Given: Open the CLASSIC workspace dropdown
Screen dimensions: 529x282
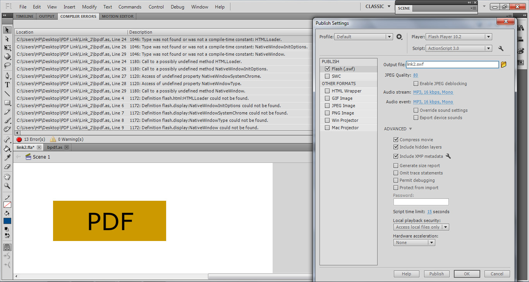Looking at the screenshot, I should [x=378, y=6].
